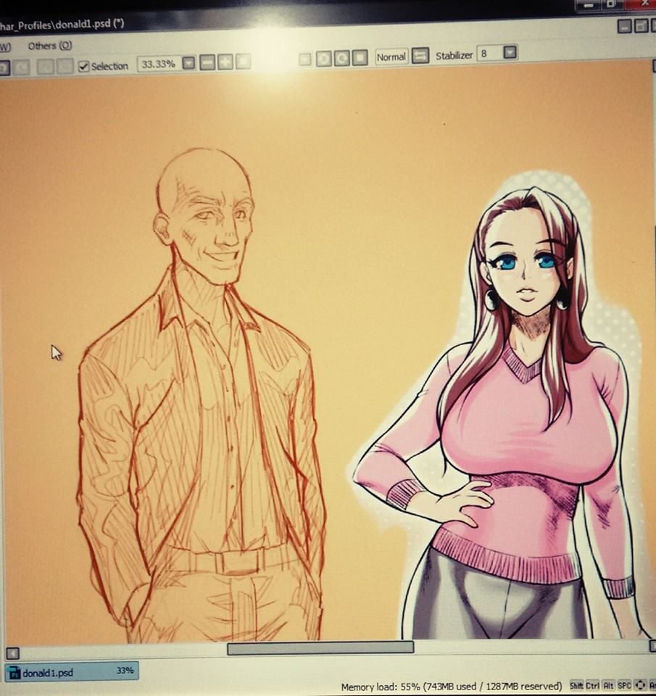The width and height of the screenshot is (656, 696).
Task: Click the Memory load status text
Action: click(x=453, y=684)
